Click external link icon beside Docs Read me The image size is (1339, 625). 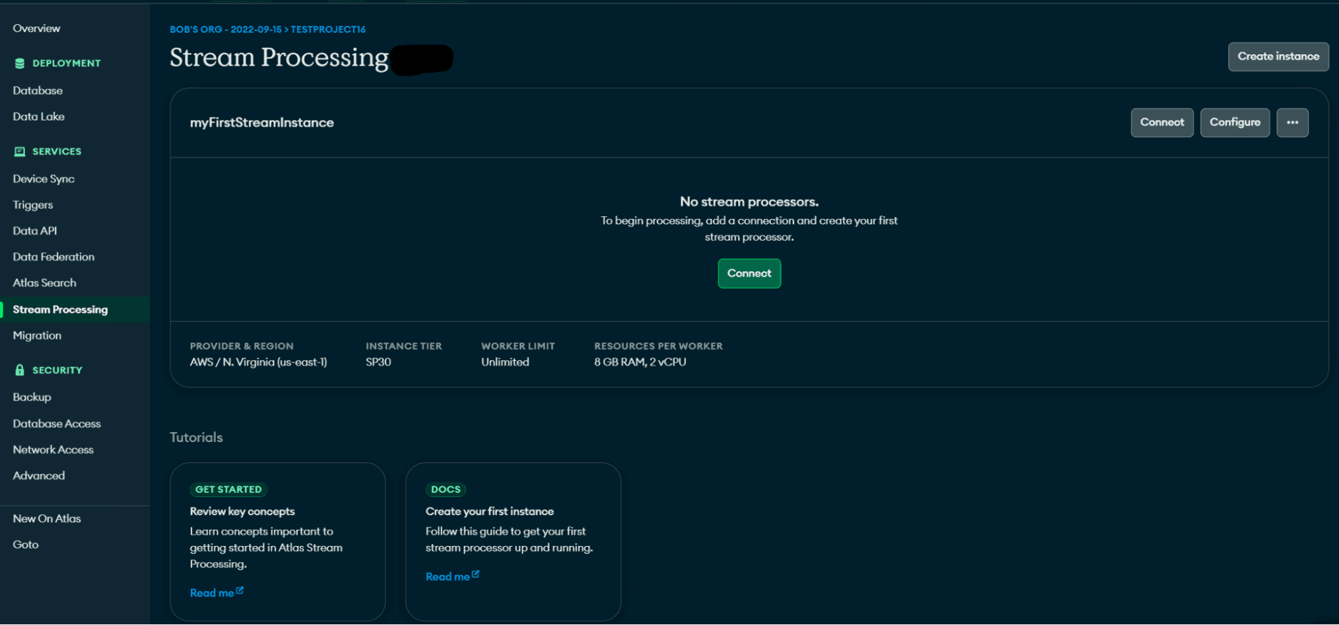(476, 574)
